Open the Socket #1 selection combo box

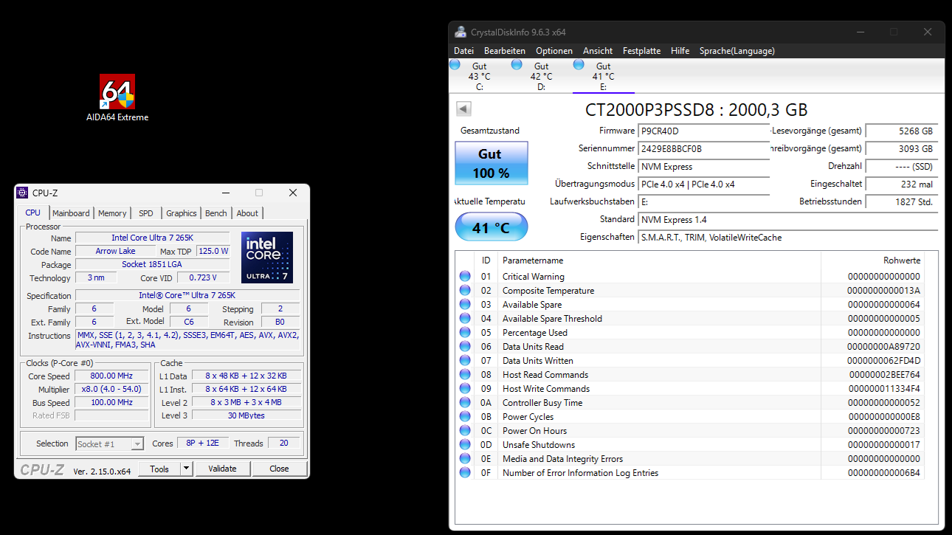click(110, 444)
